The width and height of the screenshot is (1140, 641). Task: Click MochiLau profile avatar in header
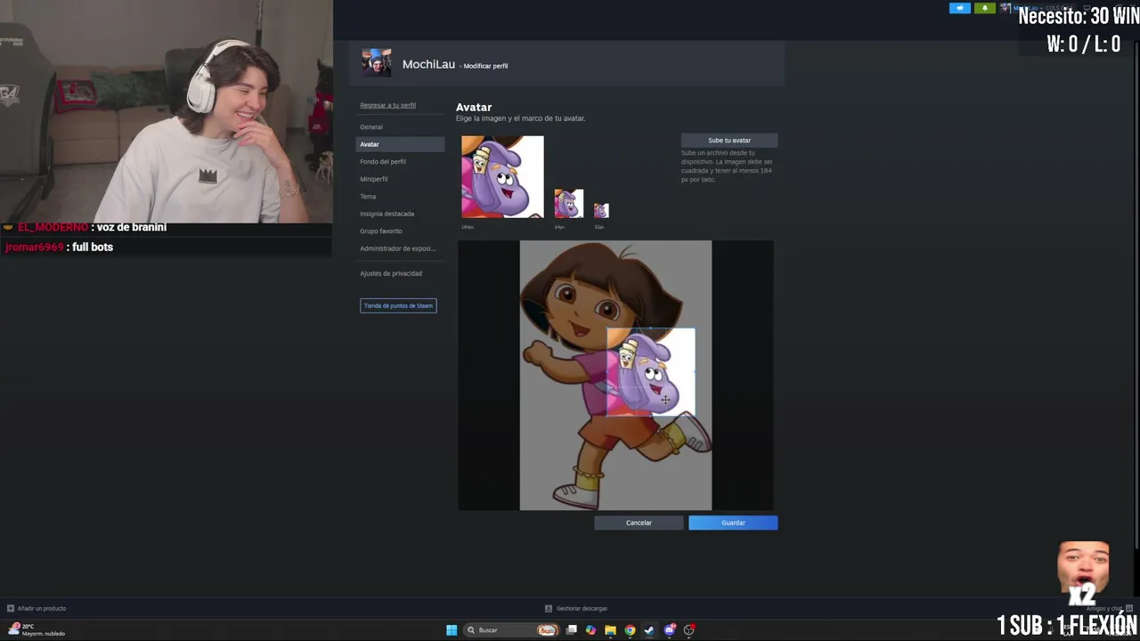click(376, 62)
